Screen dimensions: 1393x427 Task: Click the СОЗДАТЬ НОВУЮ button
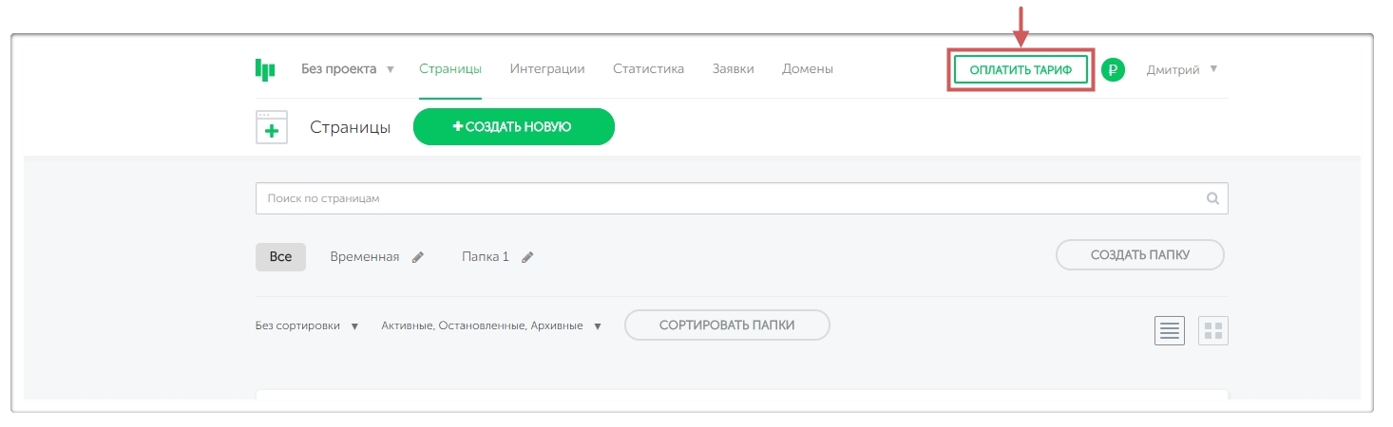coord(513,127)
